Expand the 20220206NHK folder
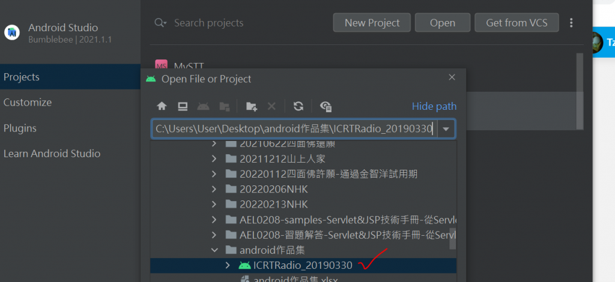 click(214, 189)
